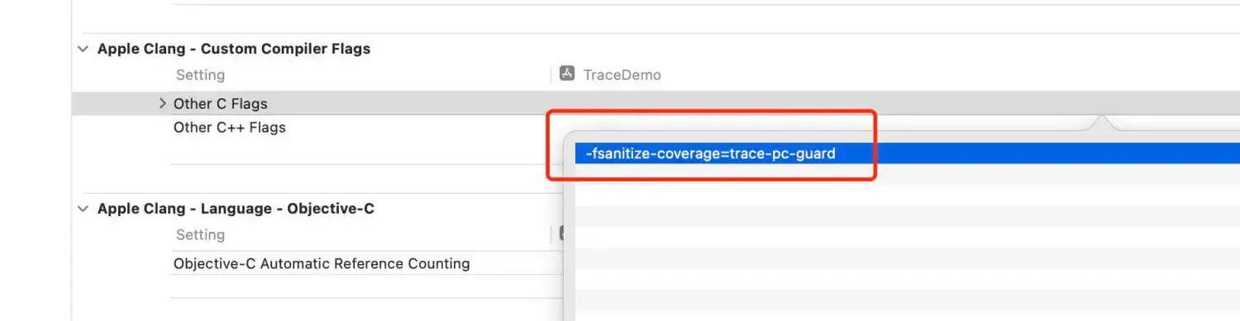Click the Setting header under Custom Compiler Flags

click(200, 75)
